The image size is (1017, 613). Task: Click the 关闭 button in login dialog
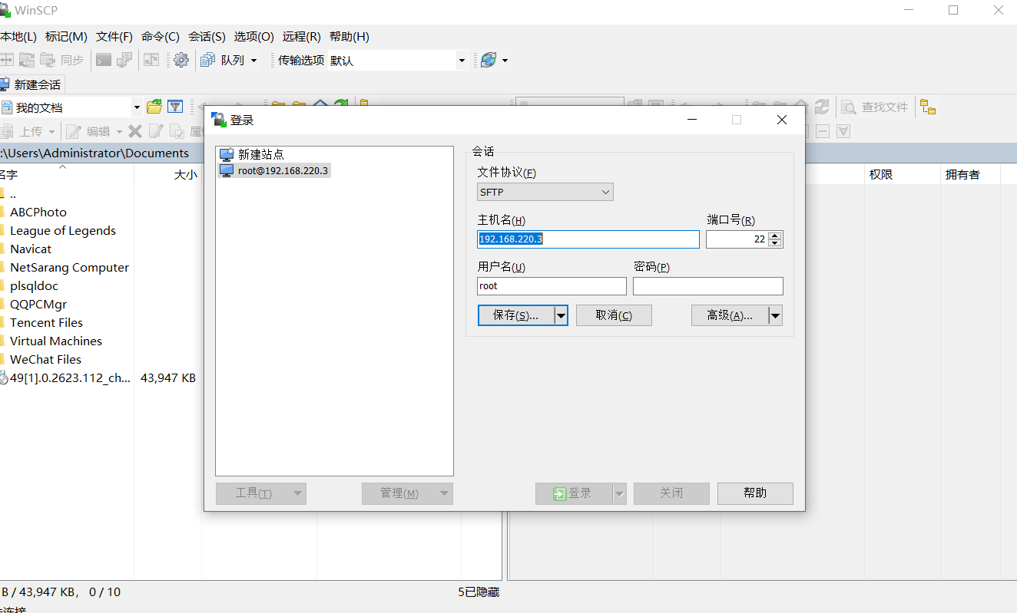point(671,493)
